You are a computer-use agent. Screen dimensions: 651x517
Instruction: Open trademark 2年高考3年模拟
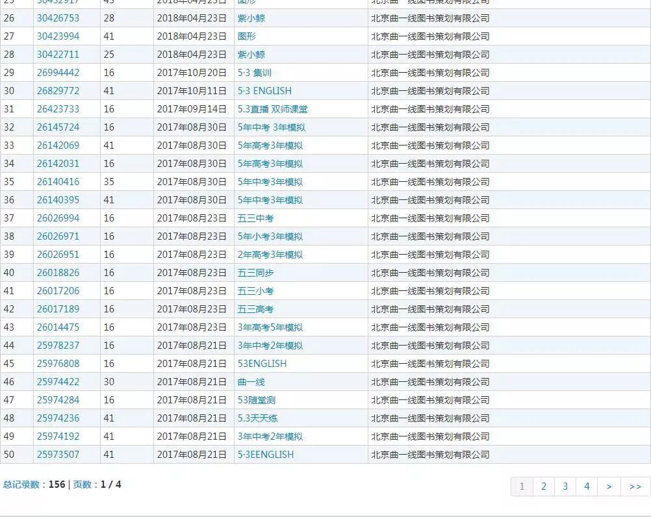(270, 255)
